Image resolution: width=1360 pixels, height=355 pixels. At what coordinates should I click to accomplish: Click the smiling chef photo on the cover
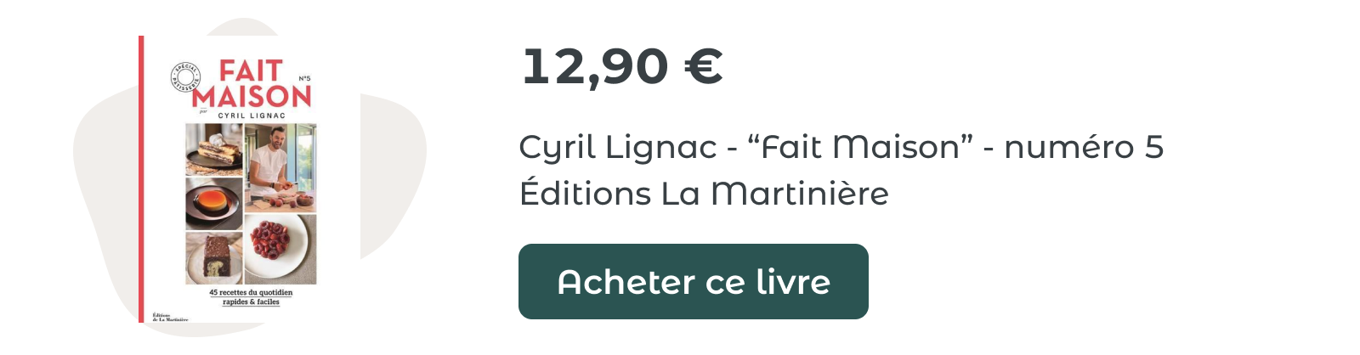tap(280, 168)
